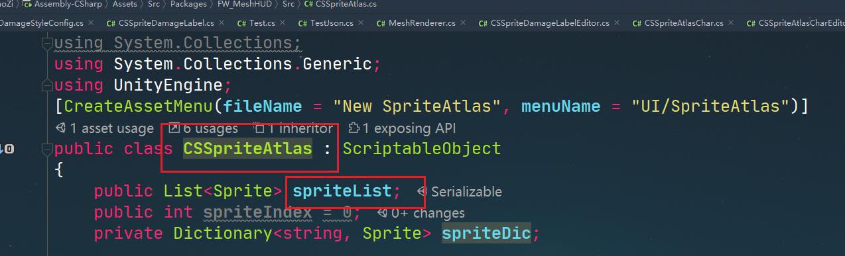
Task: Click the C# icon on the MeshRenderer.cs tab
Action: click(x=381, y=23)
